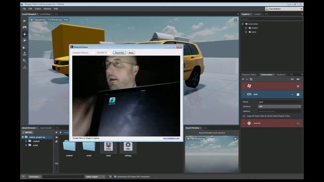Click Disconnect button in WebcamViewer

tap(119, 53)
